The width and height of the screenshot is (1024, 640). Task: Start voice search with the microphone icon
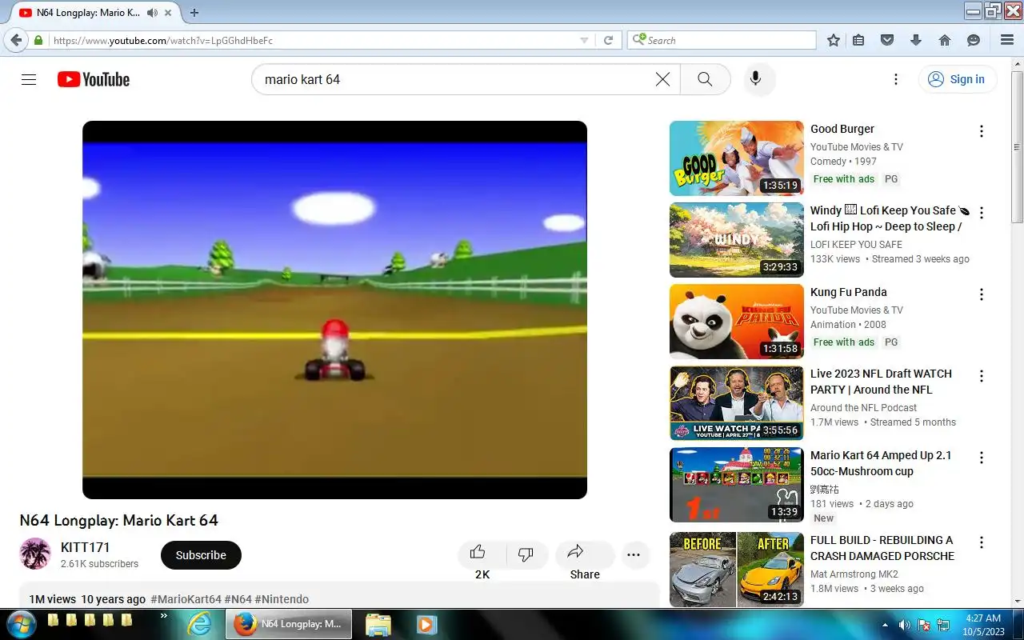(x=755, y=79)
